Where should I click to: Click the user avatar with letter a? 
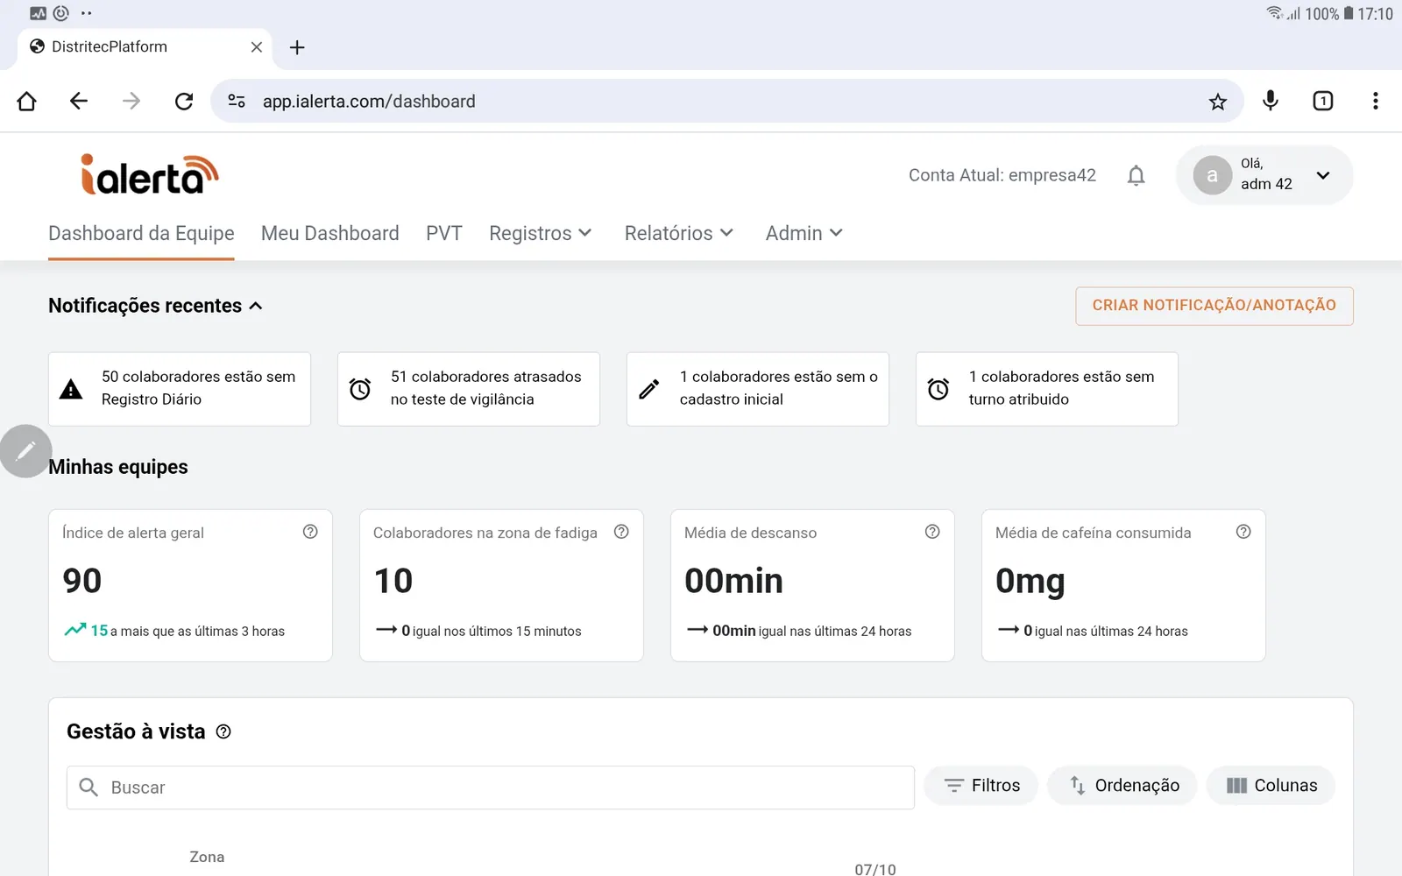(x=1213, y=175)
